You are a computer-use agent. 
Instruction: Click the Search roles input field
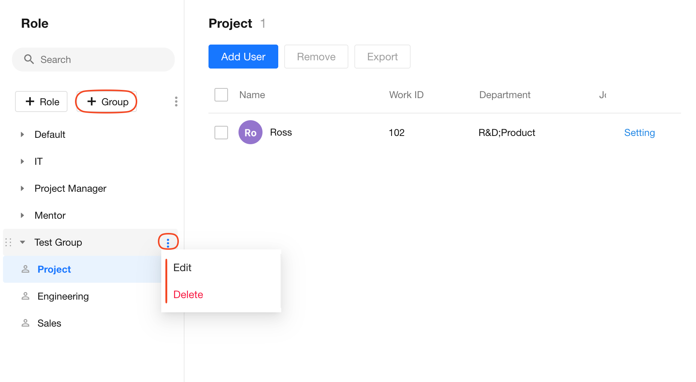coord(101,60)
